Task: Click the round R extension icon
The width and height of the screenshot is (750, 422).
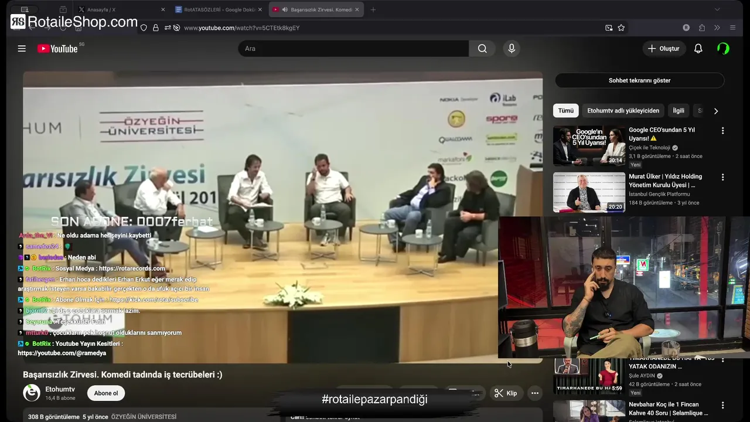Action: [x=686, y=28]
